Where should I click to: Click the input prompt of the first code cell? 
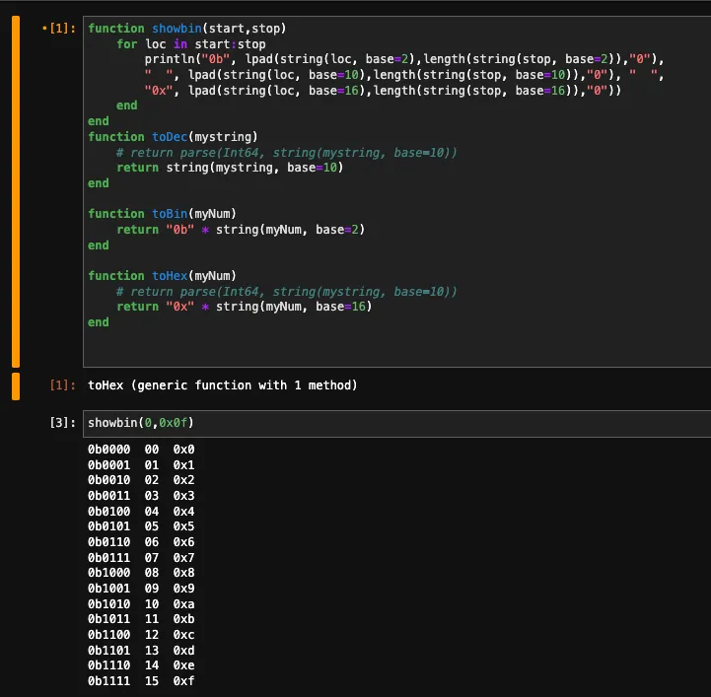pos(60,29)
